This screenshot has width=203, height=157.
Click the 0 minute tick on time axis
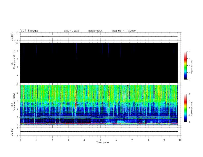click(x=20, y=140)
